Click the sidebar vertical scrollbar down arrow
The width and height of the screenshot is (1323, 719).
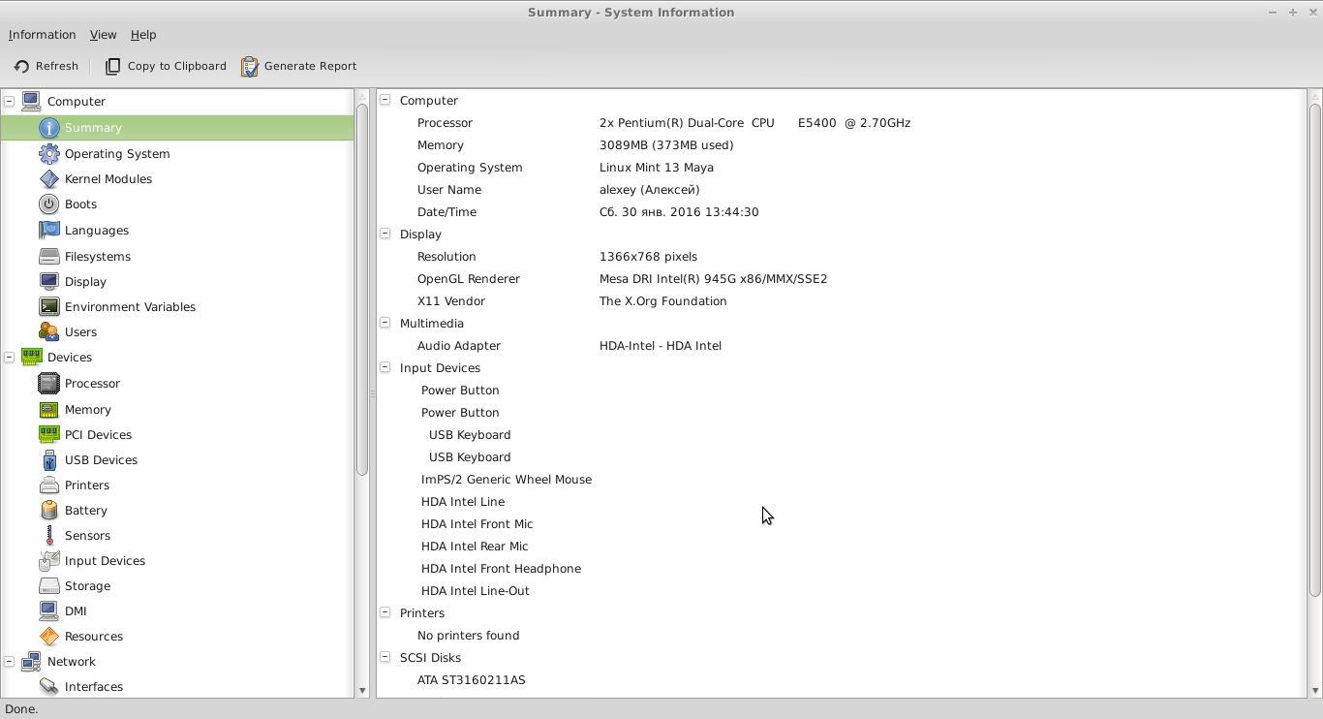362,690
